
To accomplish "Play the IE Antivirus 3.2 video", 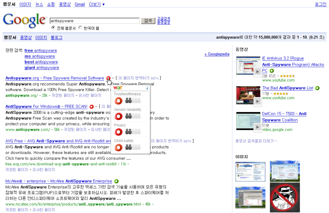I will point(257,72).
